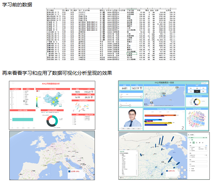213x183 pixels.
Task: Select stacked column chart type in layer pane
Action: (x=191, y=143)
